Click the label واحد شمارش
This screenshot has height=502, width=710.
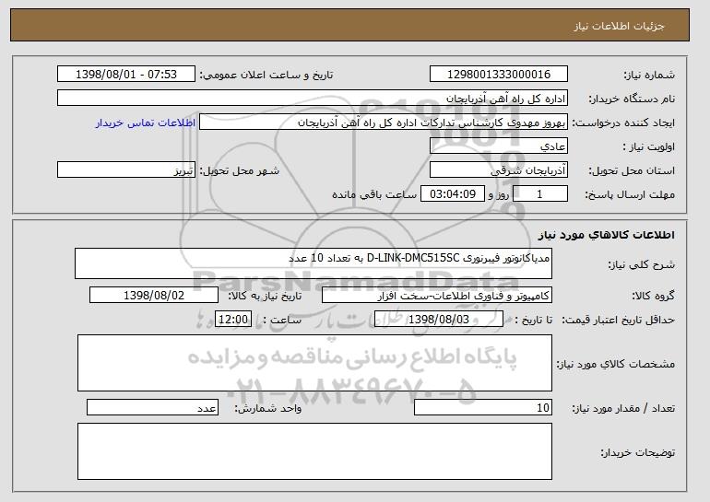click(x=267, y=408)
